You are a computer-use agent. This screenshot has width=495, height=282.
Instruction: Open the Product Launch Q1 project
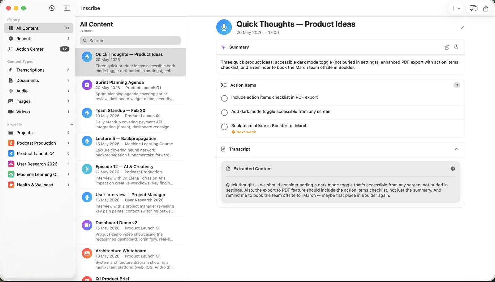[x=39, y=154]
